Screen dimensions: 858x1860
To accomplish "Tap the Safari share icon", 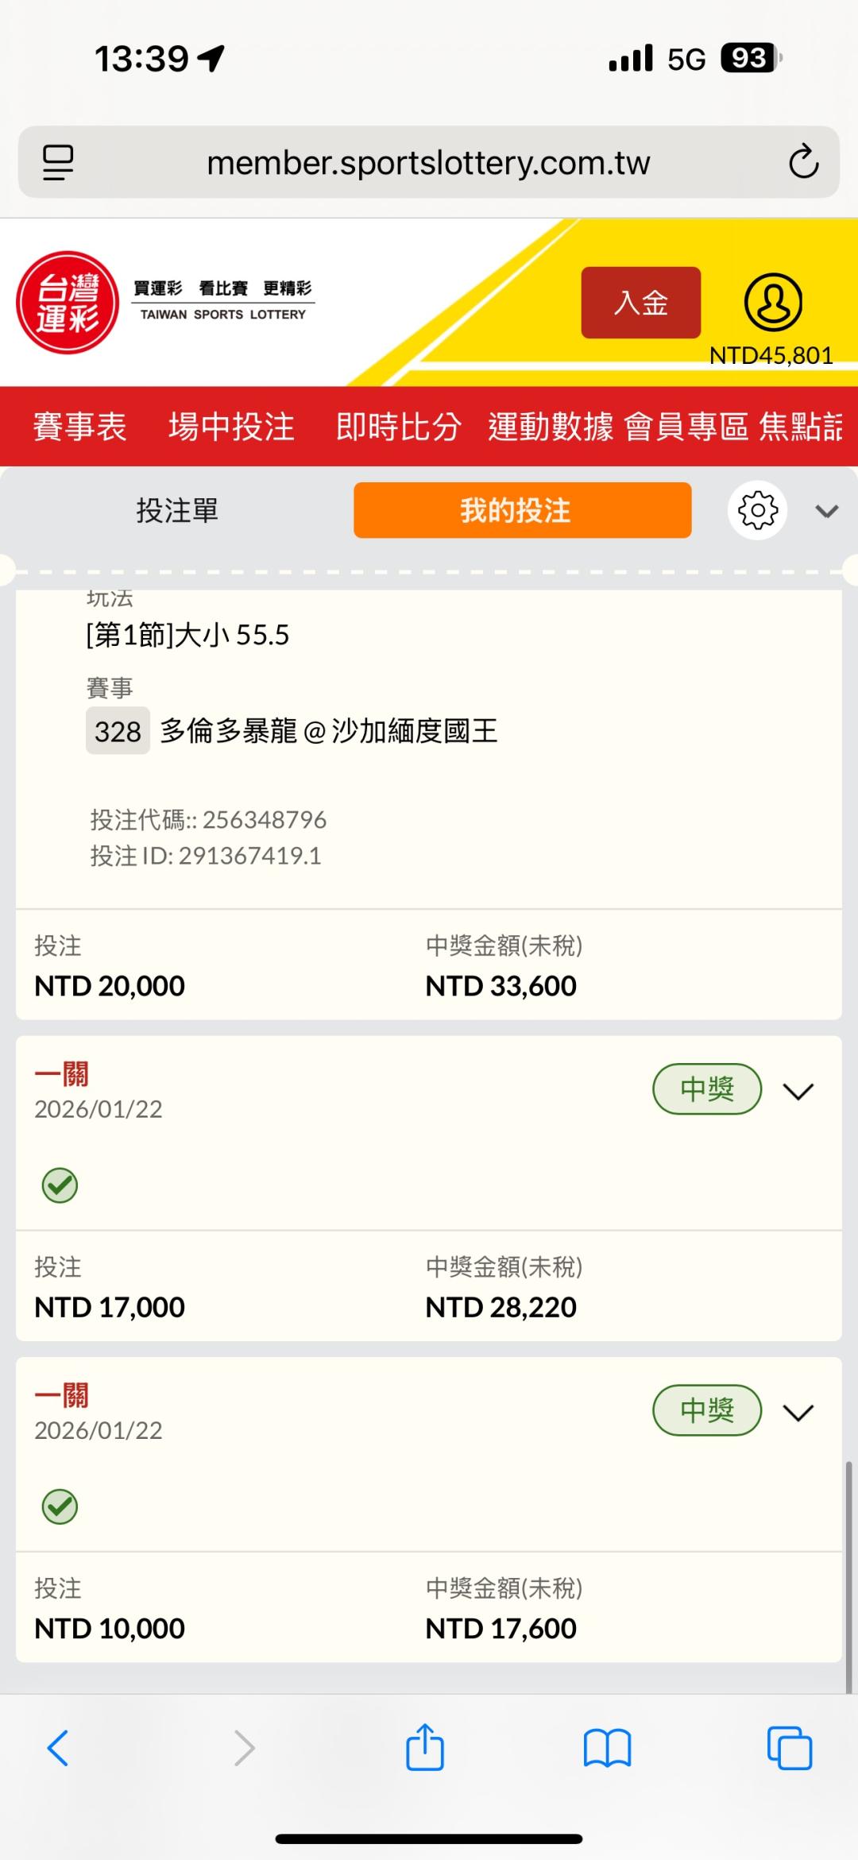I will pyautogui.click(x=425, y=1748).
